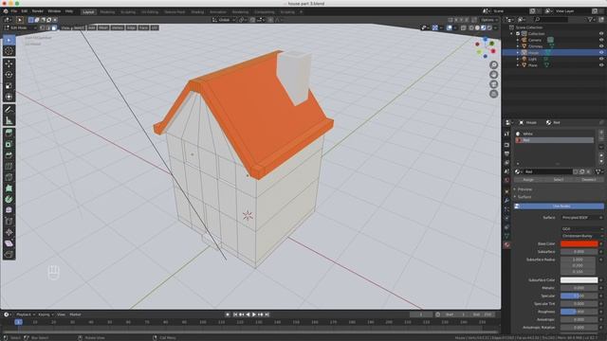Open the Playback dropdown in timeline
Viewport: 607px width, 341px height.
pos(26,314)
